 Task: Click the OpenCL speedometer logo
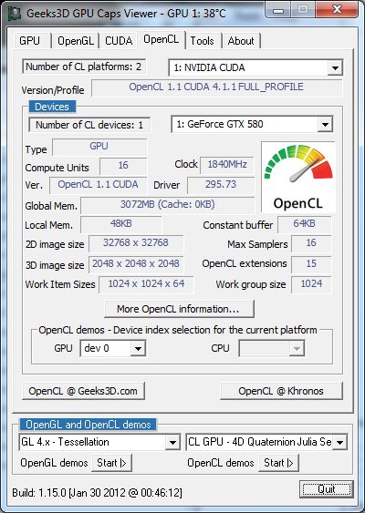pyautogui.click(x=298, y=178)
